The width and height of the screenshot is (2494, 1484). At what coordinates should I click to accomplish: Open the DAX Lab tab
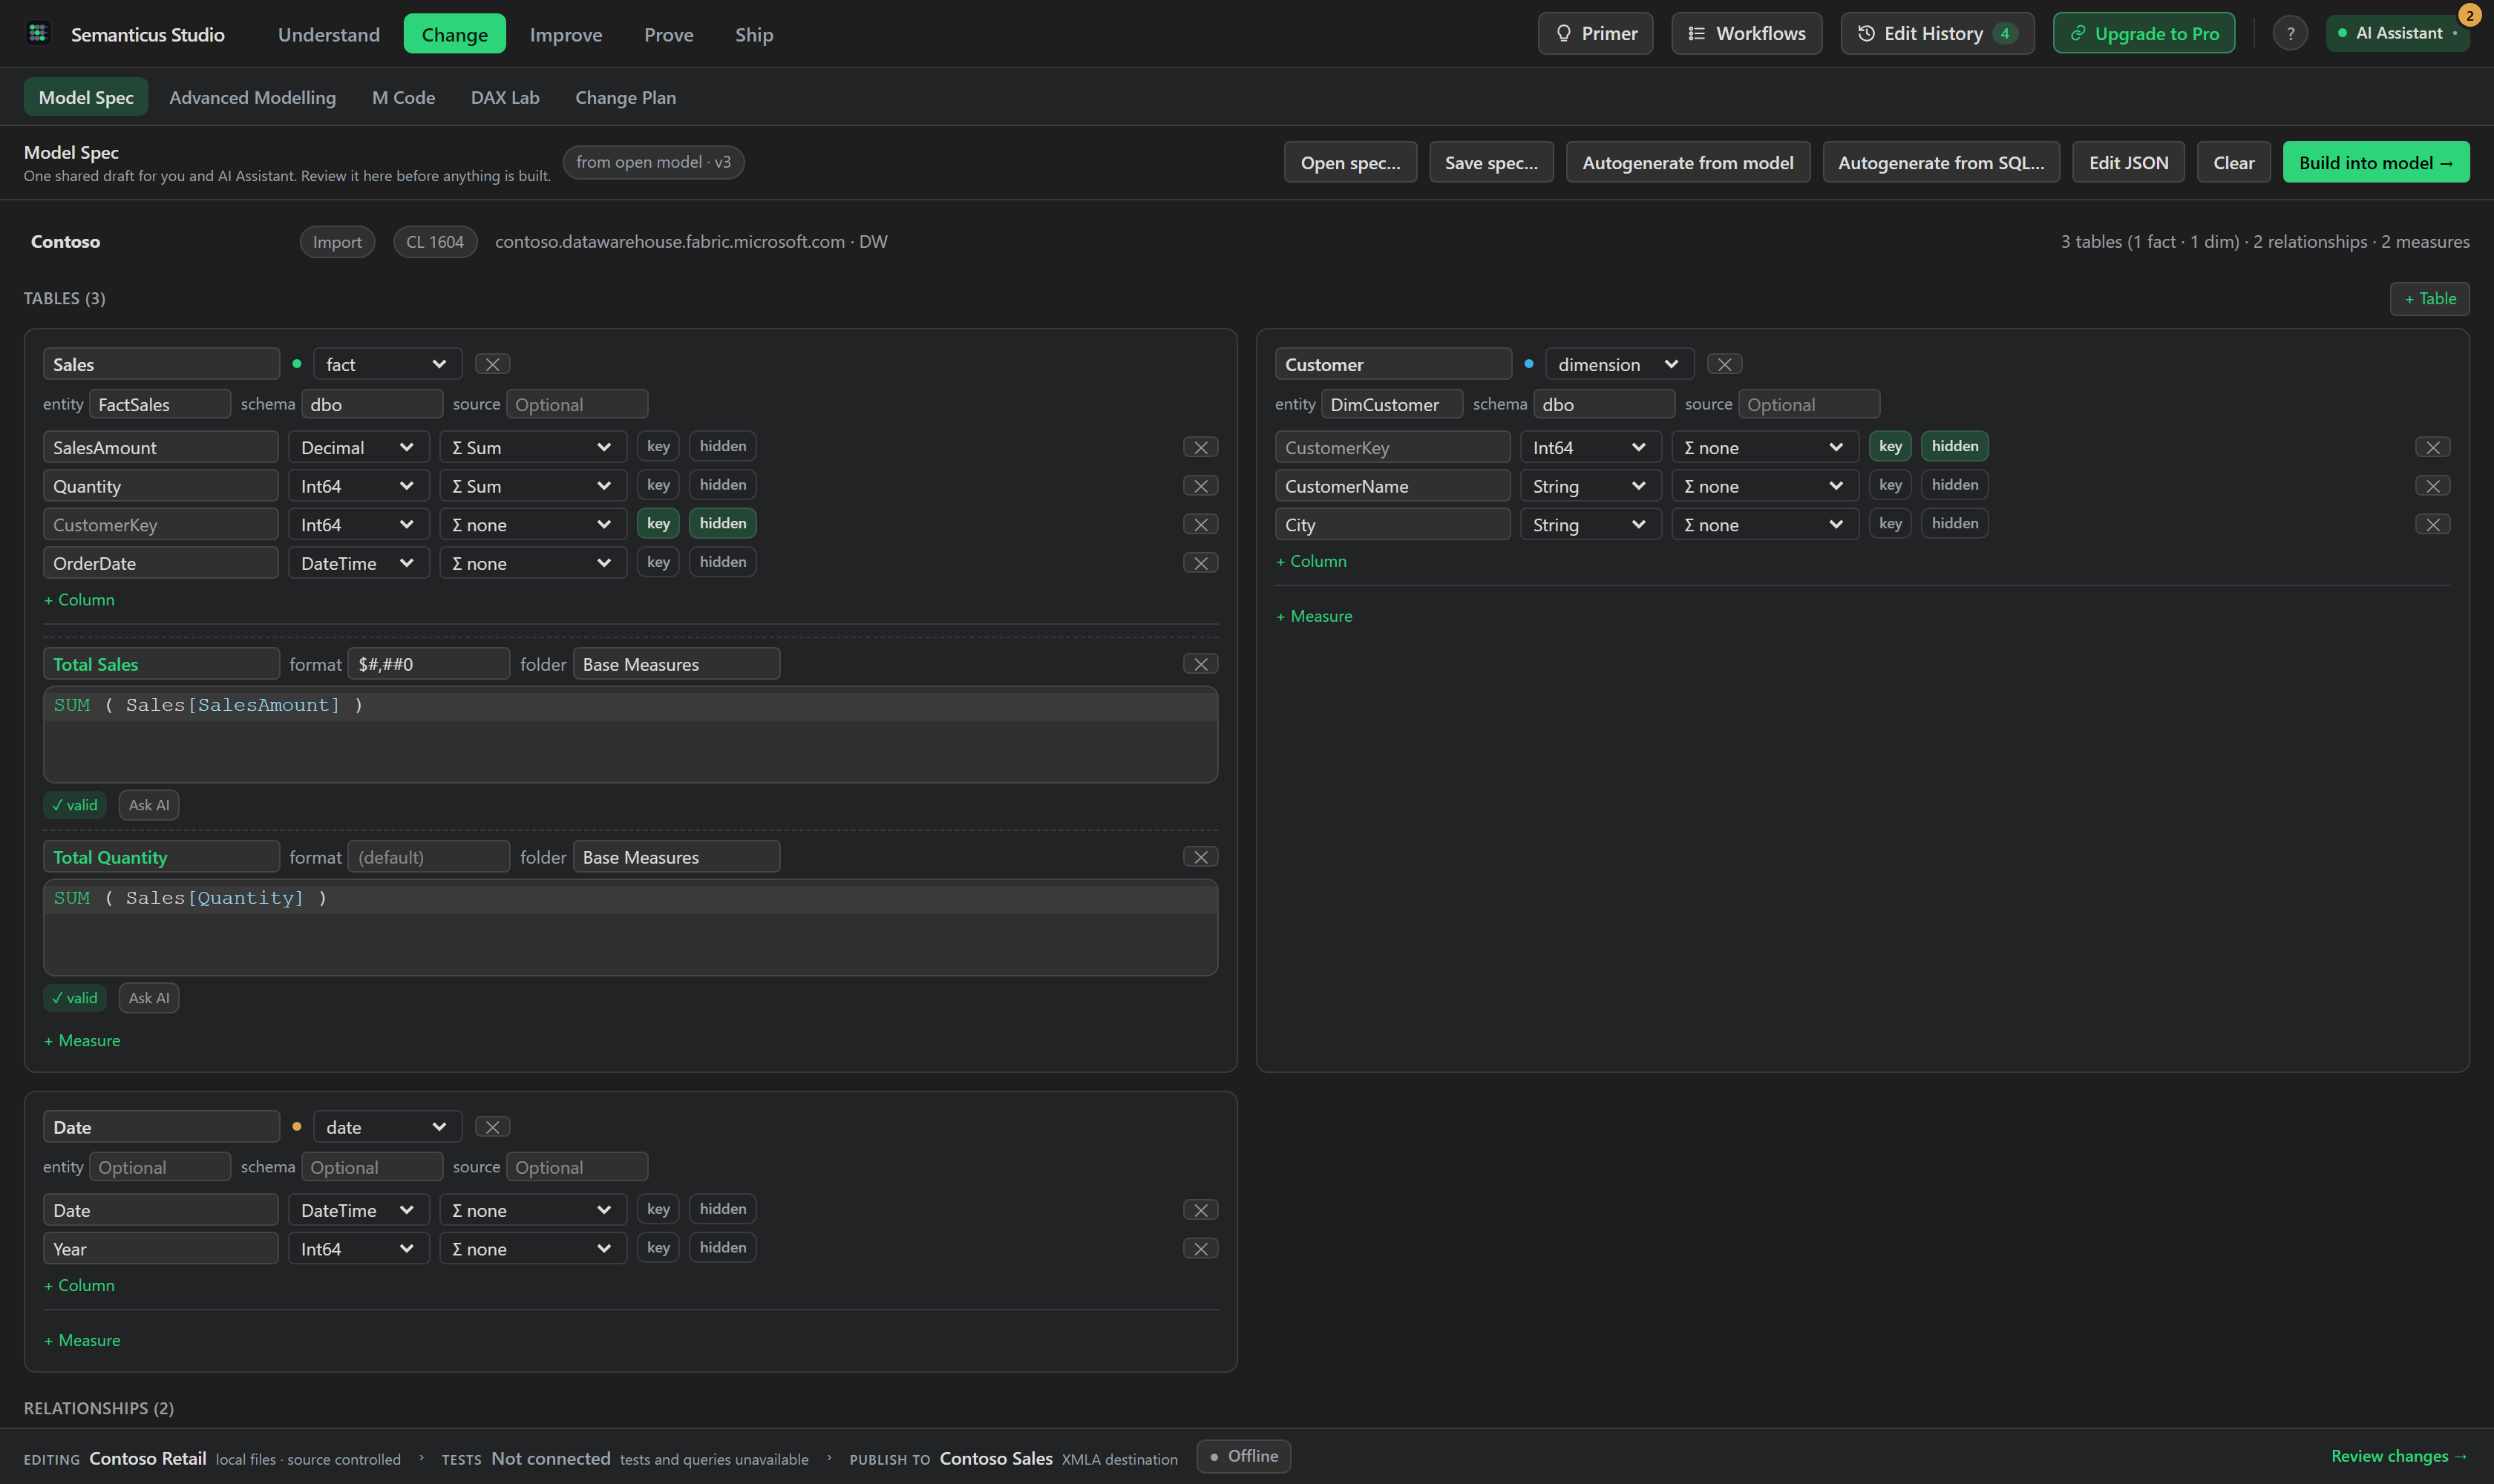504,97
